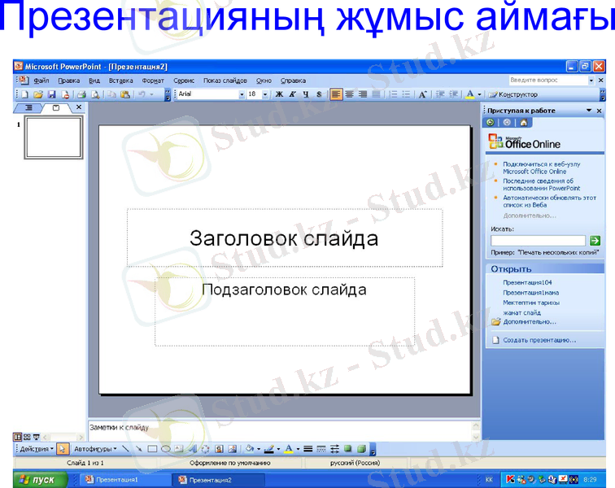Toggle underline (Ч) formatting
The image size is (615, 488).
(306, 94)
